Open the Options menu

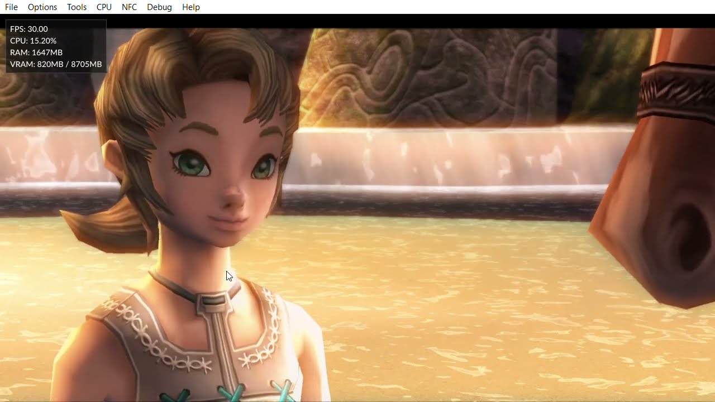pyautogui.click(x=42, y=7)
